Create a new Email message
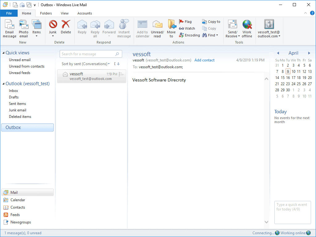This screenshot has height=237, width=316. point(10,29)
